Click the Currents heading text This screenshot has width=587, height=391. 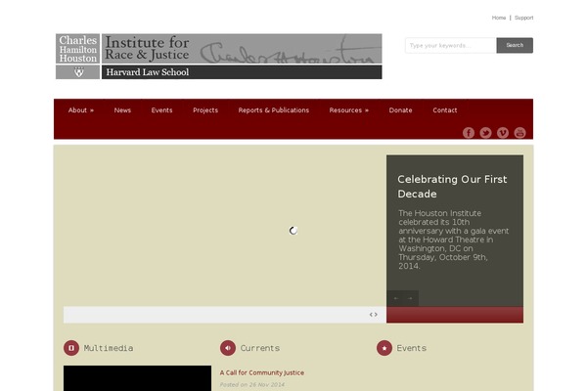(x=260, y=348)
